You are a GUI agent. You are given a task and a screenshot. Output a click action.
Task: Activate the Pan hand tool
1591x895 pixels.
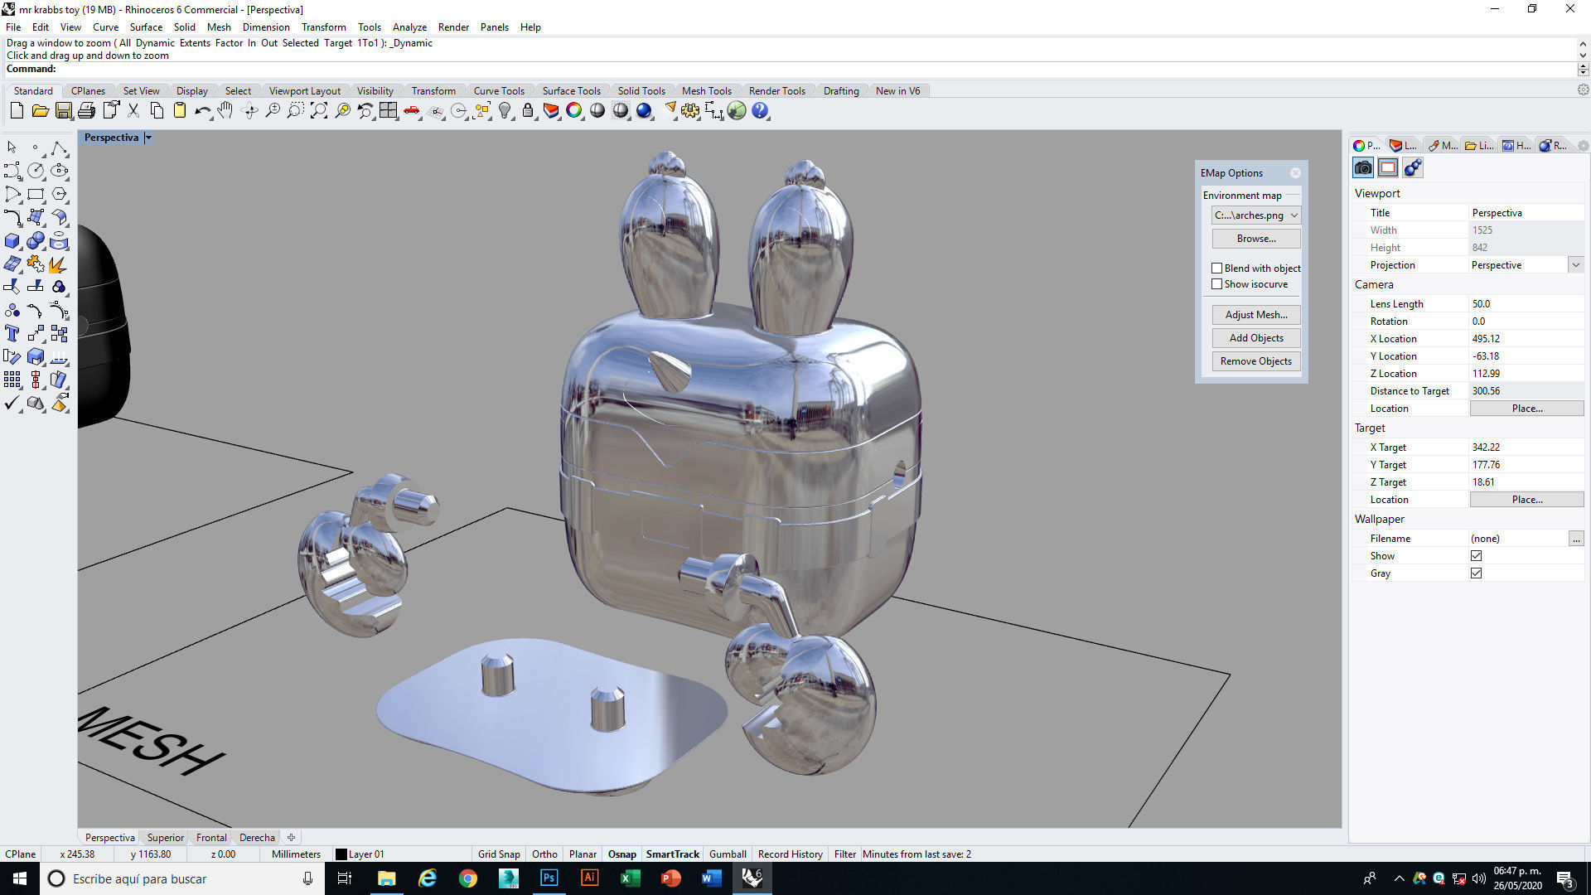225,110
